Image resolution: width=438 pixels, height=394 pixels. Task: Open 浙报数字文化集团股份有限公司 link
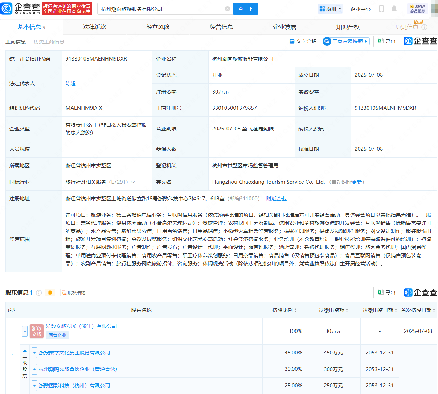(x=74, y=353)
